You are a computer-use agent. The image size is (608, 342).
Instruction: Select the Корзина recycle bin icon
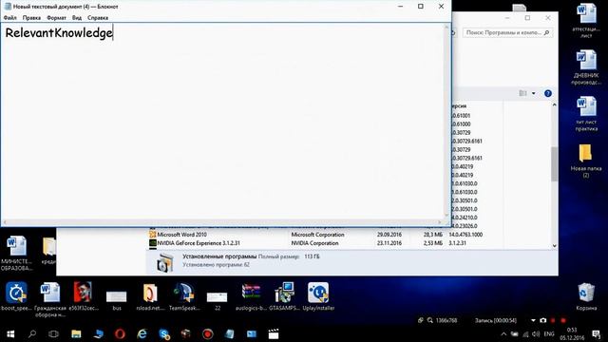[x=586, y=296]
